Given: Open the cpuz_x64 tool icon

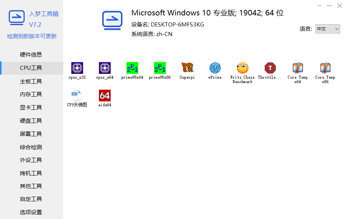Looking at the screenshot, I should [x=104, y=68].
